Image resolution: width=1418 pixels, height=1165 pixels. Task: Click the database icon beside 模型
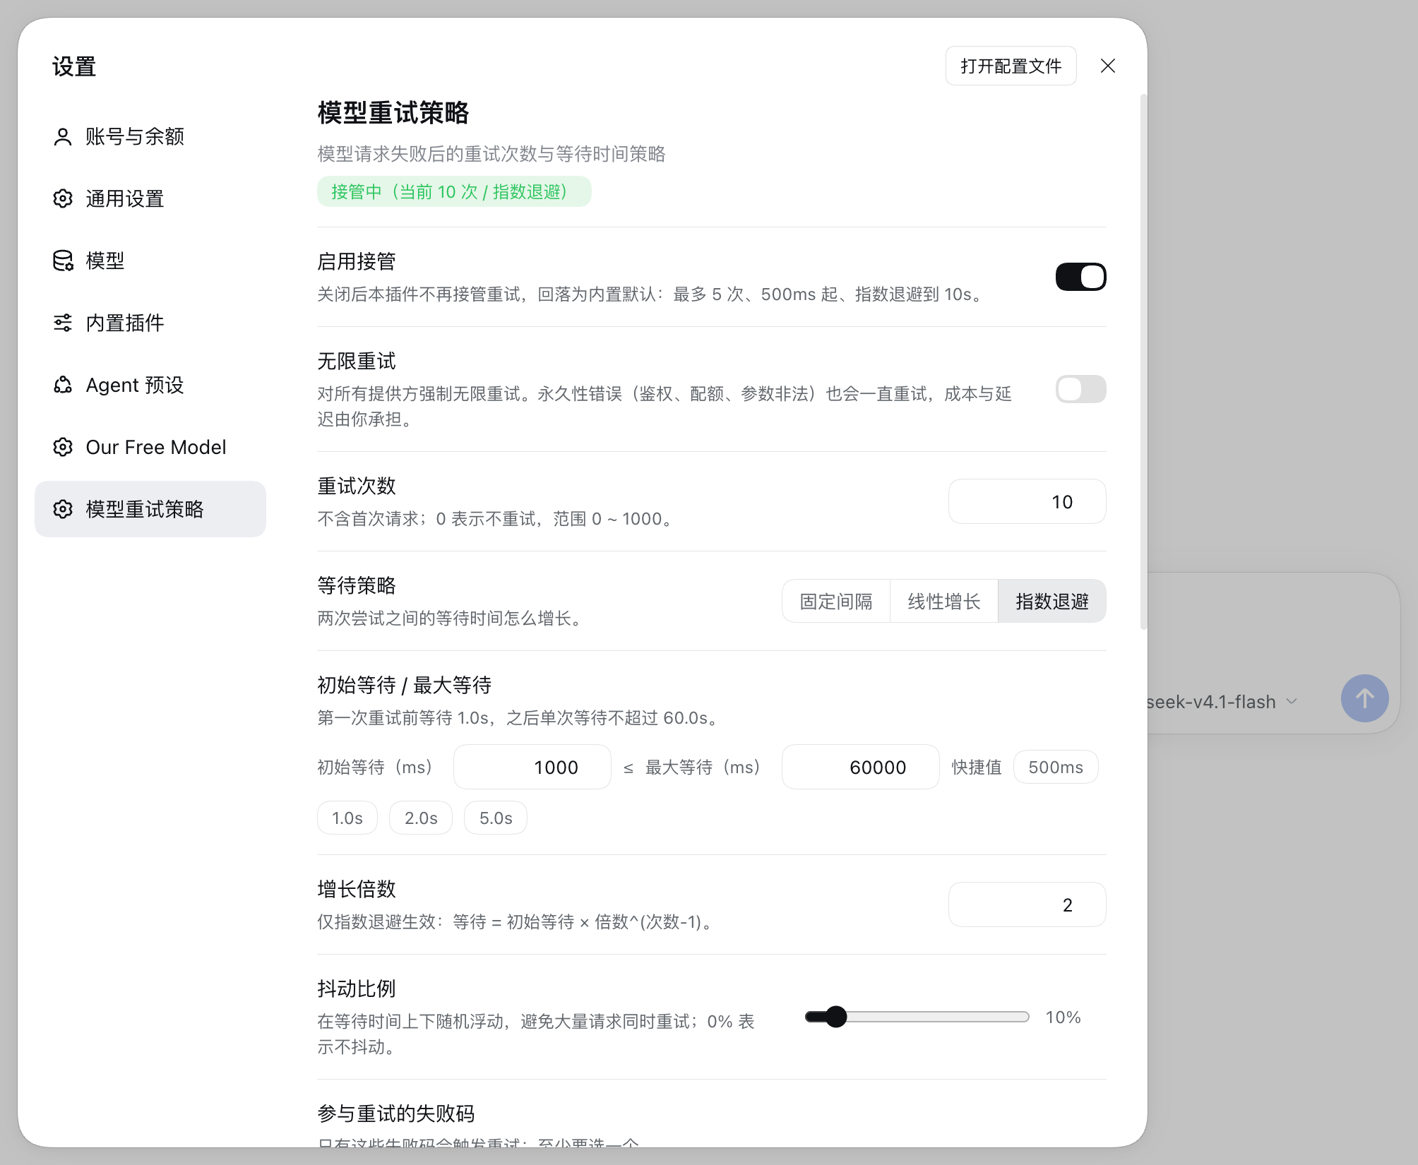pyautogui.click(x=63, y=261)
